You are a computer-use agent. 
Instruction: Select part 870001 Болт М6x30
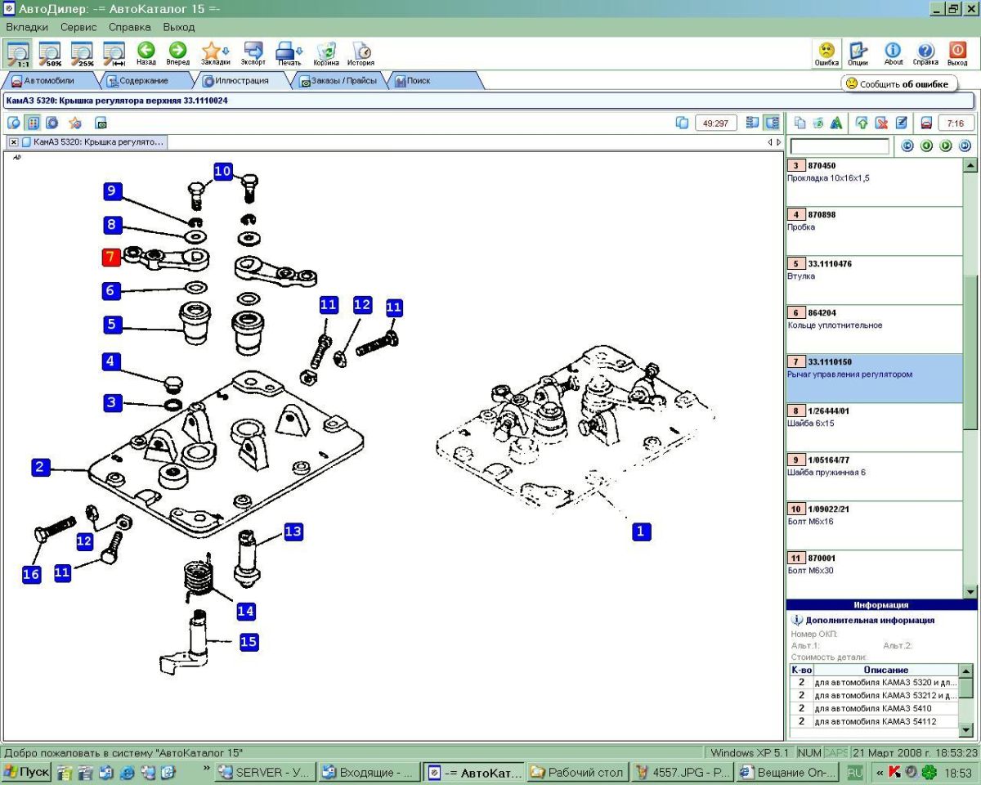point(874,574)
